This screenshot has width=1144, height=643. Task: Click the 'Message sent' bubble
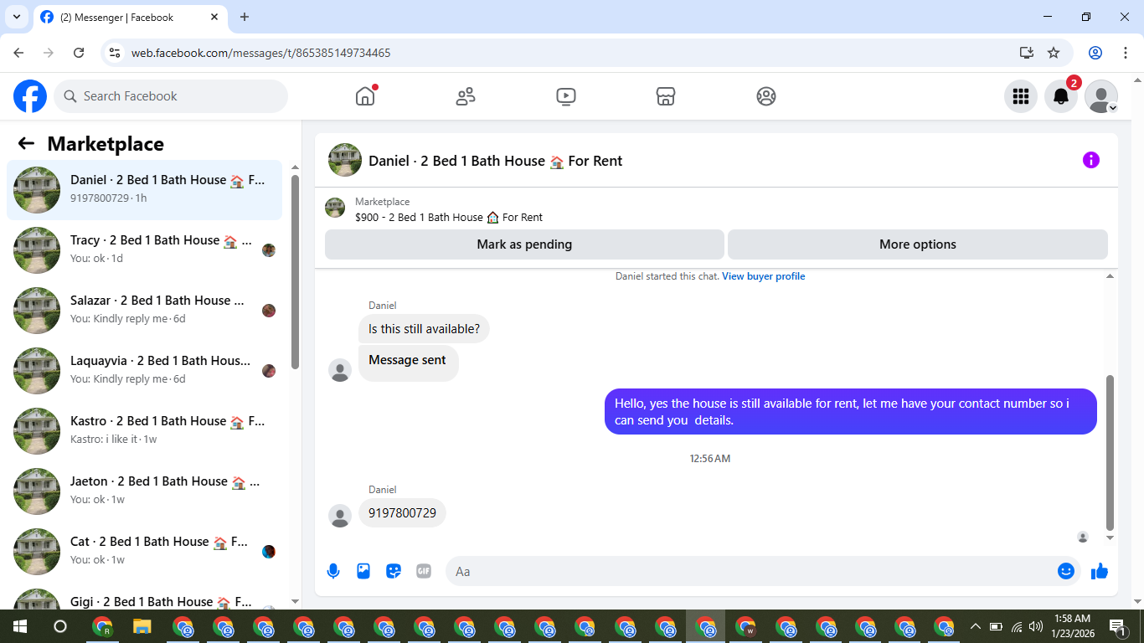click(x=409, y=363)
